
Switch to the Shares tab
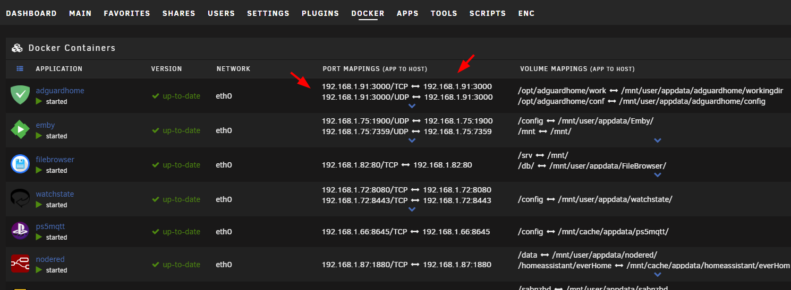pyautogui.click(x=179, y=13)
